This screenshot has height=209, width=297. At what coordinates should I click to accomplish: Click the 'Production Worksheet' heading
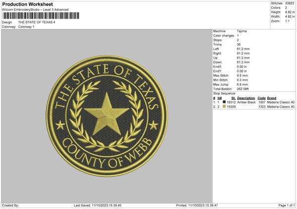tap(27, 4)
